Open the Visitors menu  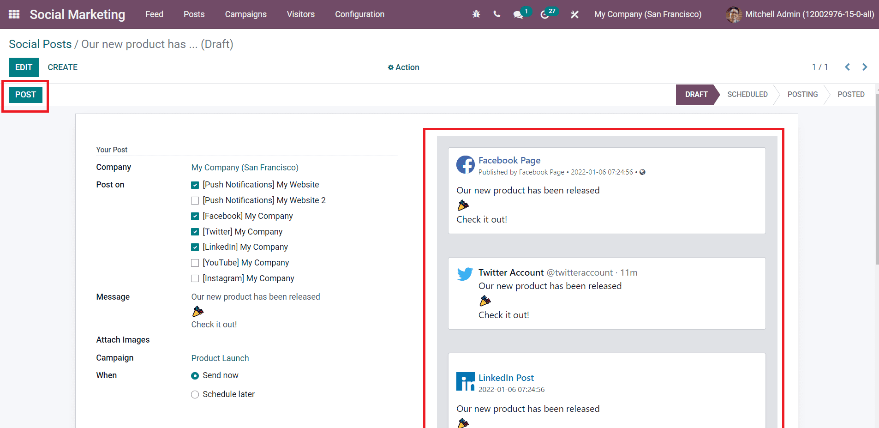click(300, 14)
